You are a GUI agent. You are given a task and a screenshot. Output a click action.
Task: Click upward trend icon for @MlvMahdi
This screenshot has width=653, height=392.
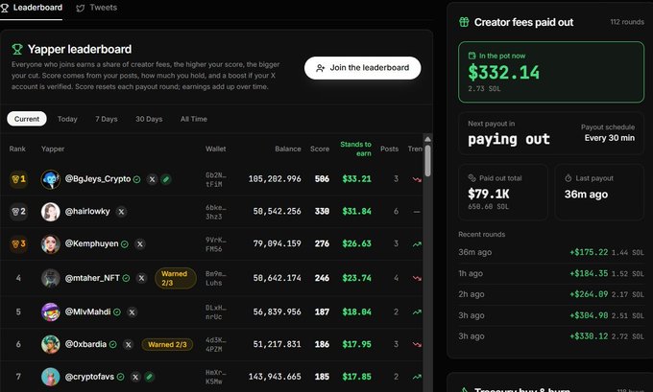(417, 312)
